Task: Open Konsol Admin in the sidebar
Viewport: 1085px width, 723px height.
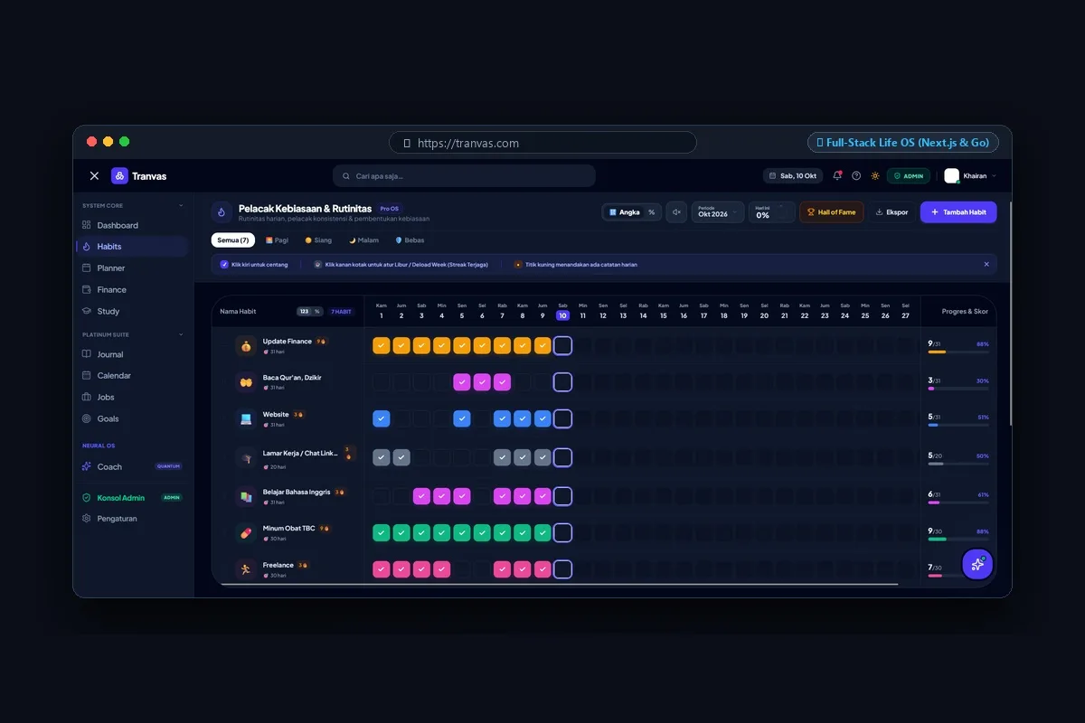Action: click(x=132, y=497)
